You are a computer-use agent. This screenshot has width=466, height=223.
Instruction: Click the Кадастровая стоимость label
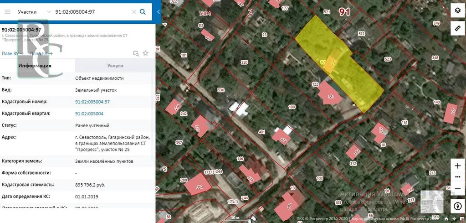[x=28, y=185]
